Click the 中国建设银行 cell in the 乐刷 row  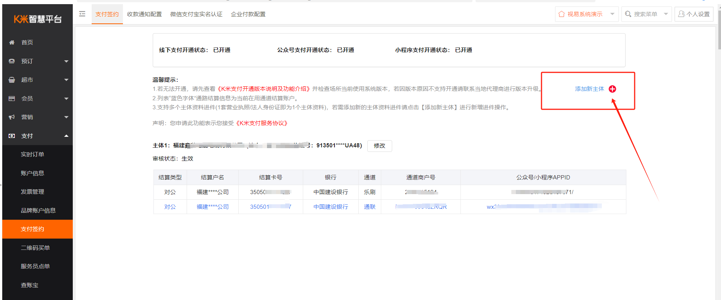(331, 192)
